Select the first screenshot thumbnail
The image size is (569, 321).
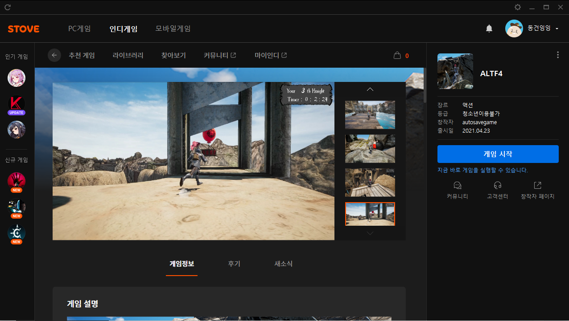pyautogui.click(x=370, y=115)
